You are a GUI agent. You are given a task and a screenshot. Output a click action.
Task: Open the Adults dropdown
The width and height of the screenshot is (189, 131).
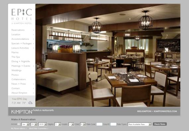[71, 124]
